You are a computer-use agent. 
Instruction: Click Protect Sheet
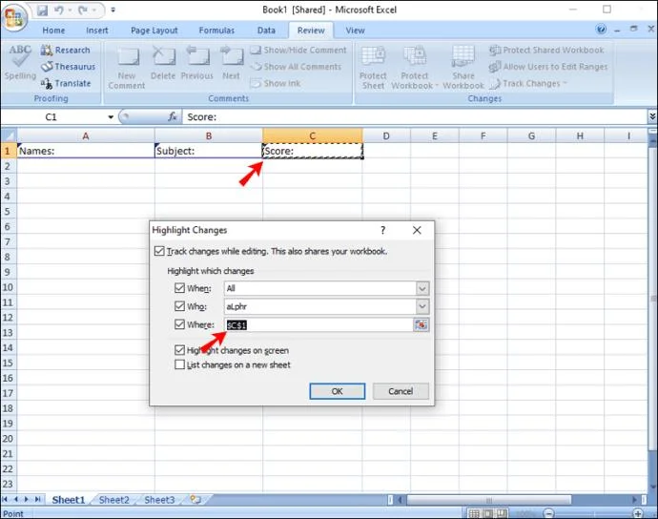tap(373, 67)
